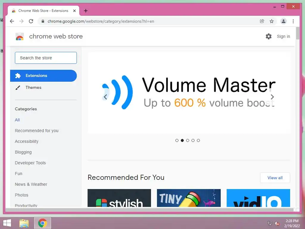Click the horizontal scrollbar at window bottom

coord(150,210)
